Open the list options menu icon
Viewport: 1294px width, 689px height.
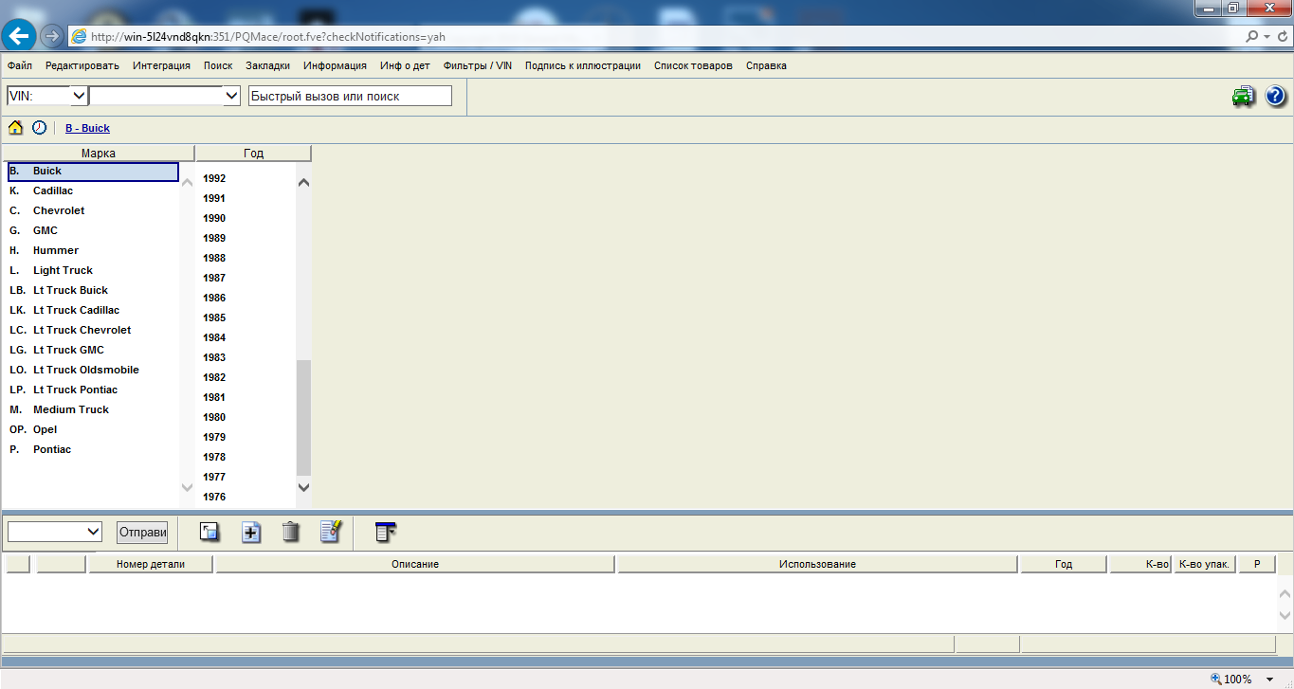(385, 532)
